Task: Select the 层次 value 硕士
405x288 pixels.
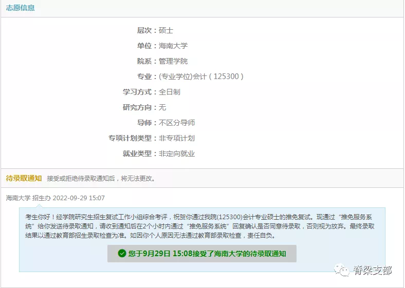Action: pos(166,30)
